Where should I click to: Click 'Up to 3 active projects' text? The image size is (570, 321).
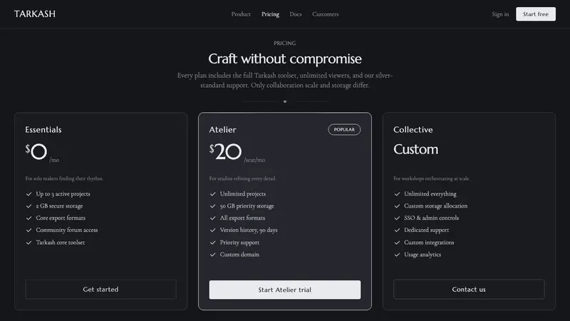tap(63, 194)
